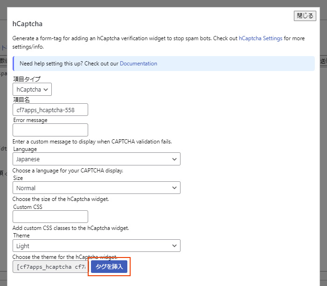Select the generated [cf7apps_hcaptcha tag code field
Viewport: 327px width, 286px height.
(x=49, y=267)
